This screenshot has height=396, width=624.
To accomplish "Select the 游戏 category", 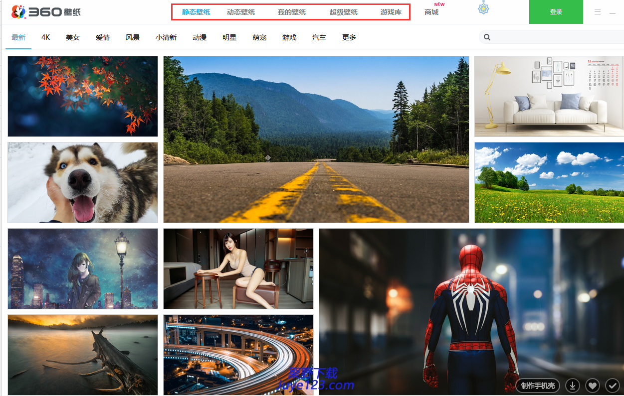I will point(289,37).
